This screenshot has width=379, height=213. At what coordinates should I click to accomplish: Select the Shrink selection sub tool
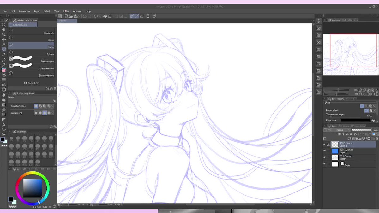coord(31,74)
